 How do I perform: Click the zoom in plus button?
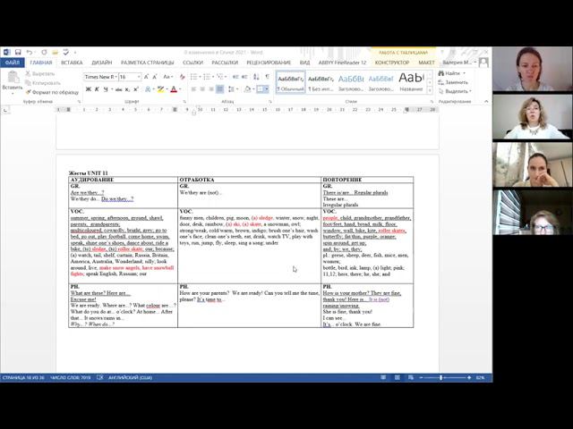tap(469, 377)
